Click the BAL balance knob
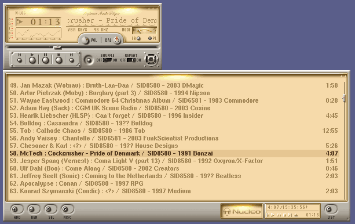This screenshot has height=224, width=355. click(117, 40)
